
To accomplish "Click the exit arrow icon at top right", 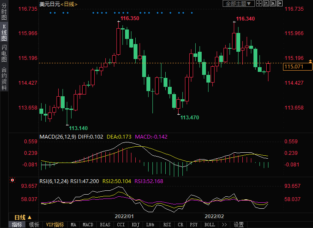I will (x=280, y=3).
